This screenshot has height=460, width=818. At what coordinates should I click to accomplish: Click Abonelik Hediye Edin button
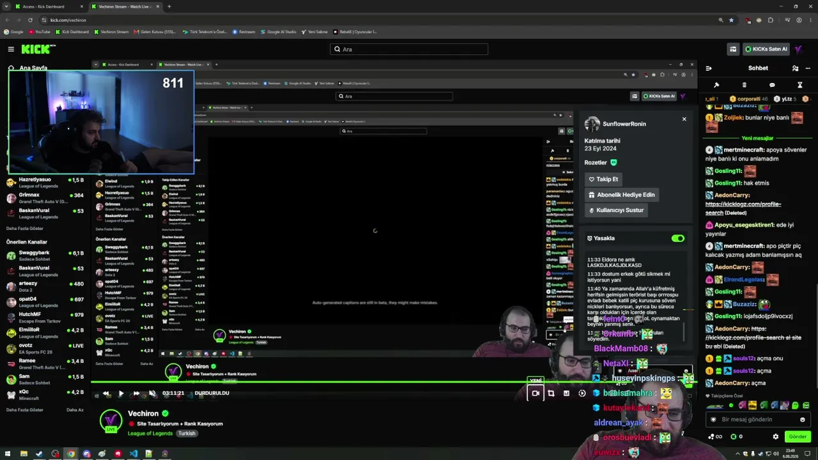point(622,195)
